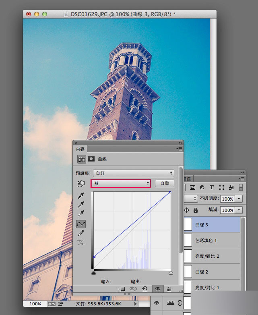Switch to the layer mask view icon
Screen dimensions: 258x315
[x=91, y=159]
